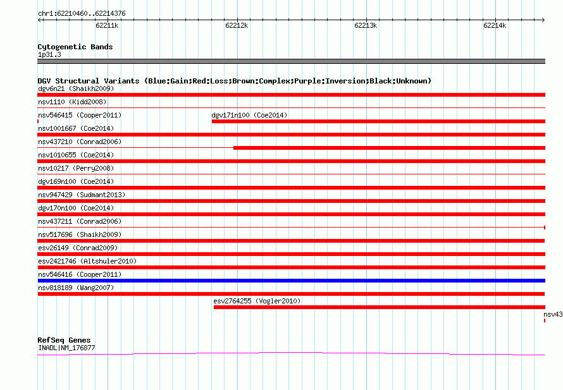The height and width of the screenshot is (390, 563).
Task: Open nsv546415 (Cooper2011) variant label
Action: pos(80,115)
